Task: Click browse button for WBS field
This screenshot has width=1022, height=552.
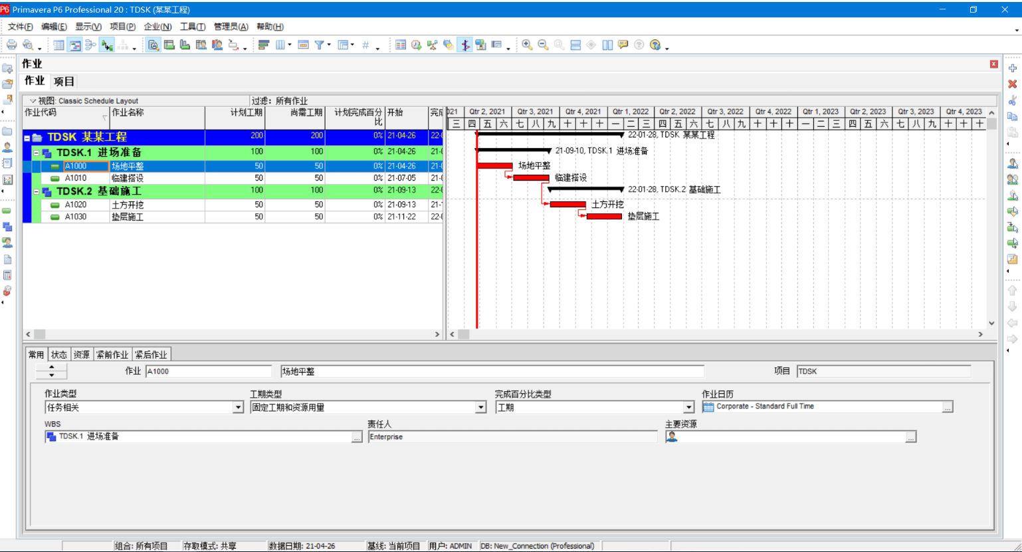Action: pos(357,437)
